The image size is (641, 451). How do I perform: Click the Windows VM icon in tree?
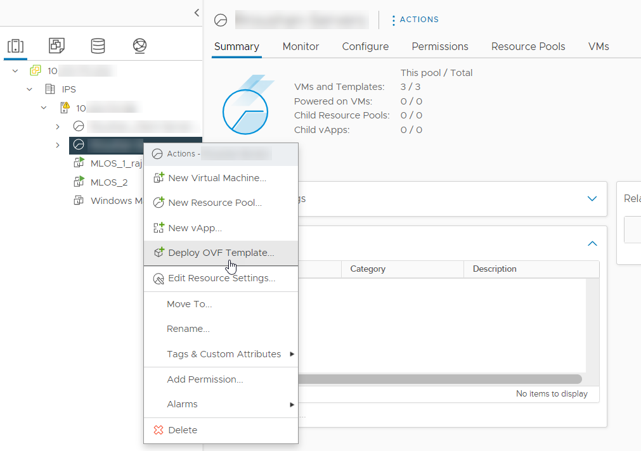(x=78, y=201)
